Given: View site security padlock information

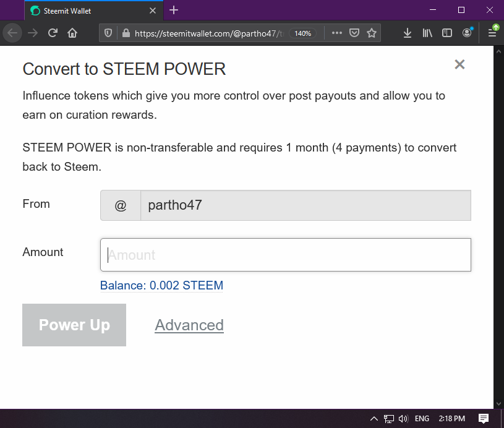Looking at the screenshot, I should pyautogui.click(x=126, y=33).
